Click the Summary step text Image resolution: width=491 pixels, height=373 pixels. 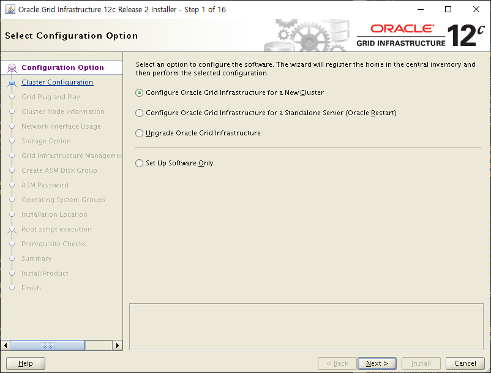[37, 258]
